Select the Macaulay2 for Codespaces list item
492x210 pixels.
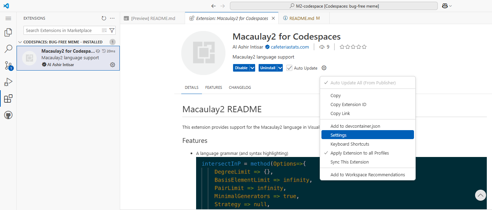click(68, 58)
